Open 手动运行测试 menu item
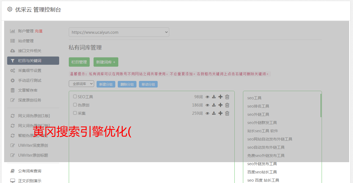353x183 pixels. point(30,80)
